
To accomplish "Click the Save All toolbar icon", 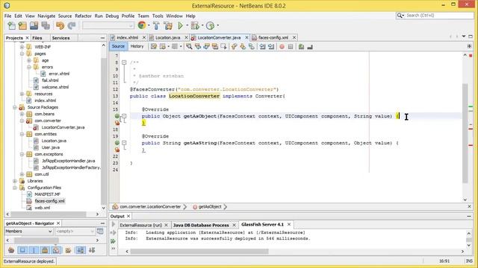I will pyautogui.click(x=46, y=26).
